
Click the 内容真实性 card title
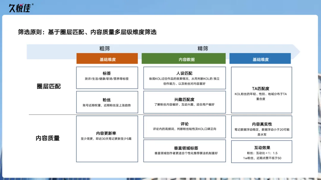262,124
